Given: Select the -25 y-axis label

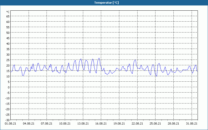Looking at the screenshot, I should point(8,115).
